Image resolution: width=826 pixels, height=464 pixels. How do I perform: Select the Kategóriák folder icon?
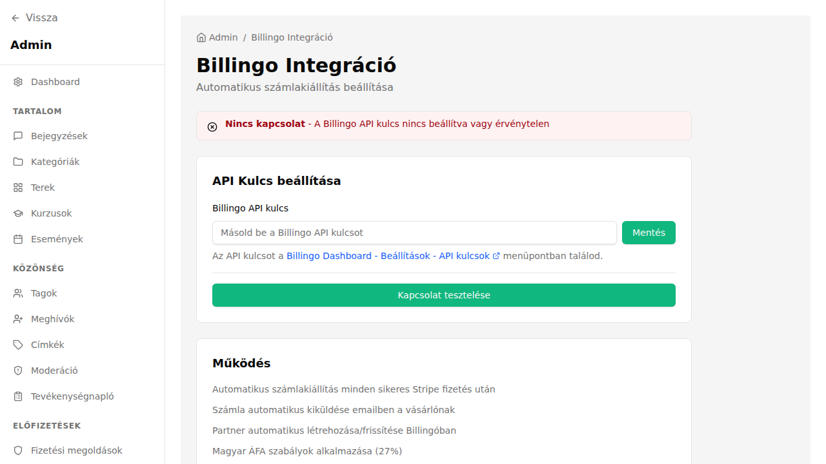click(x=17, y=162)
